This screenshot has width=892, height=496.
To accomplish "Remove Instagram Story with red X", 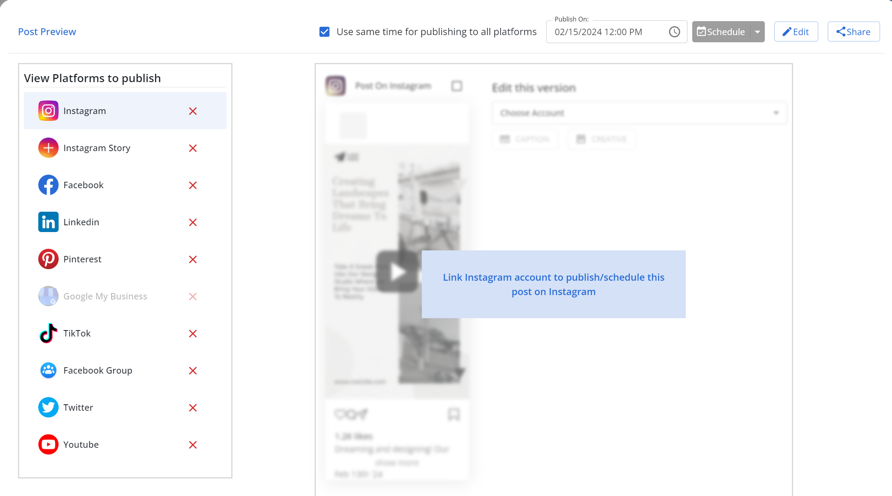I will point(193,148).
